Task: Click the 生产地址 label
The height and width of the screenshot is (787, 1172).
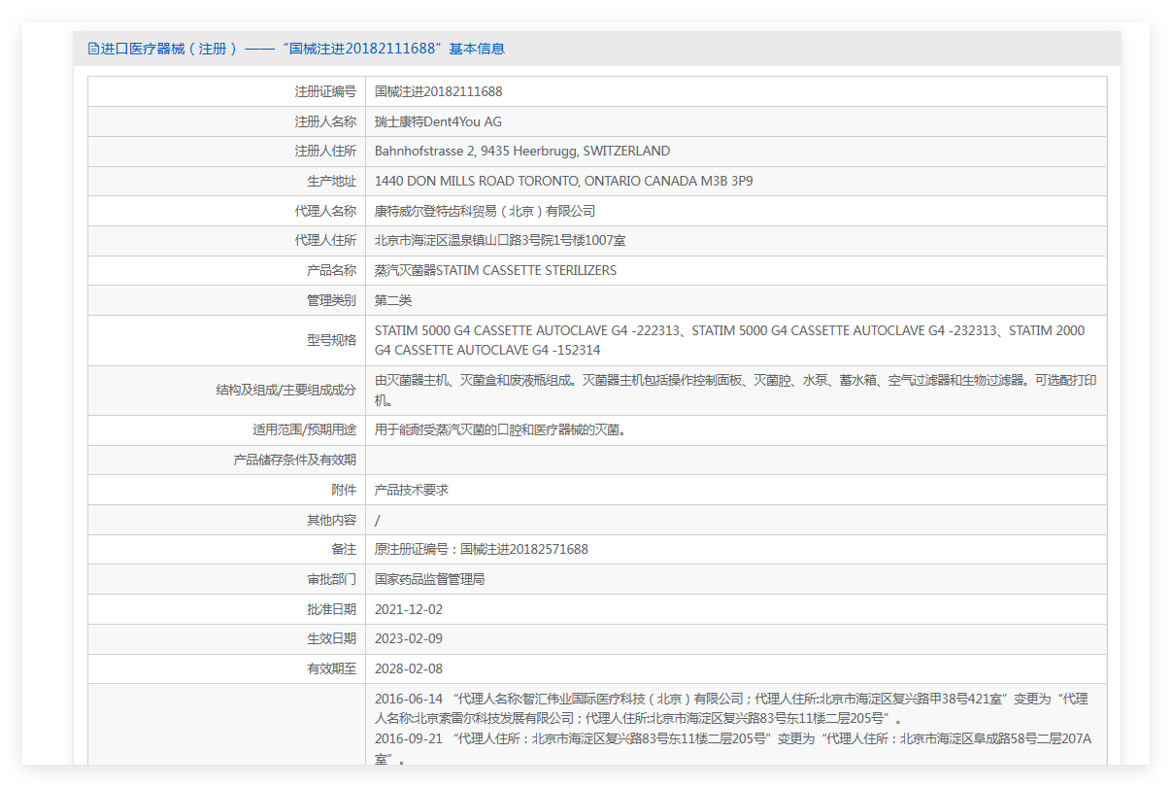Action: tap(331, 182)
